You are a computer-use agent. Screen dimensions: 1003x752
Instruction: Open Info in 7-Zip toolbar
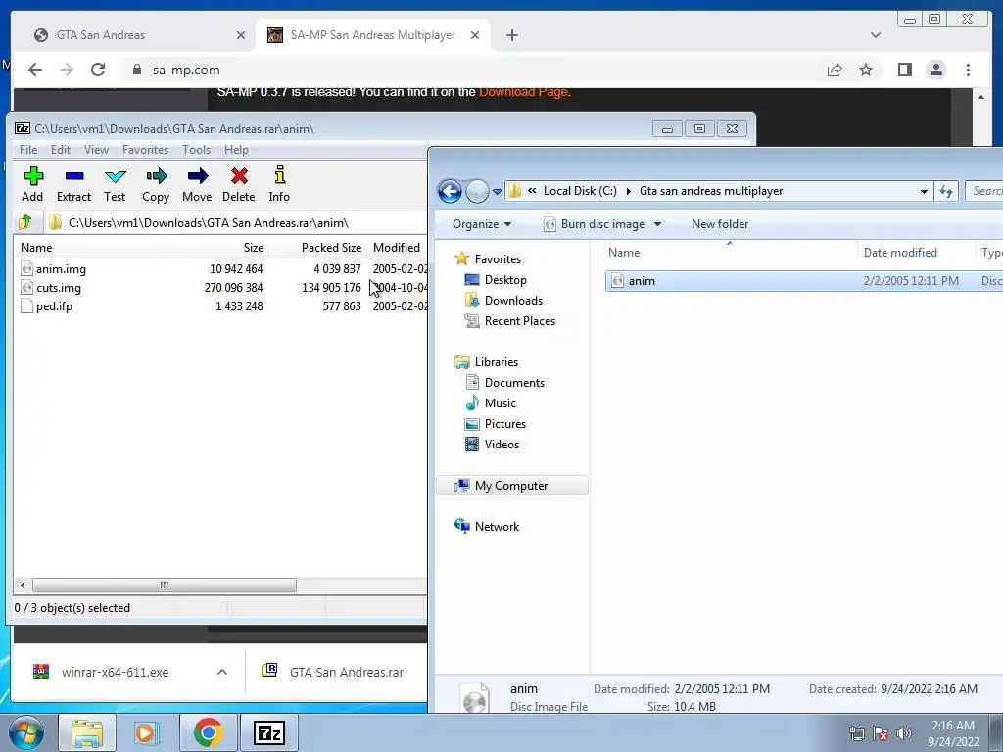[x=279, y=184]
